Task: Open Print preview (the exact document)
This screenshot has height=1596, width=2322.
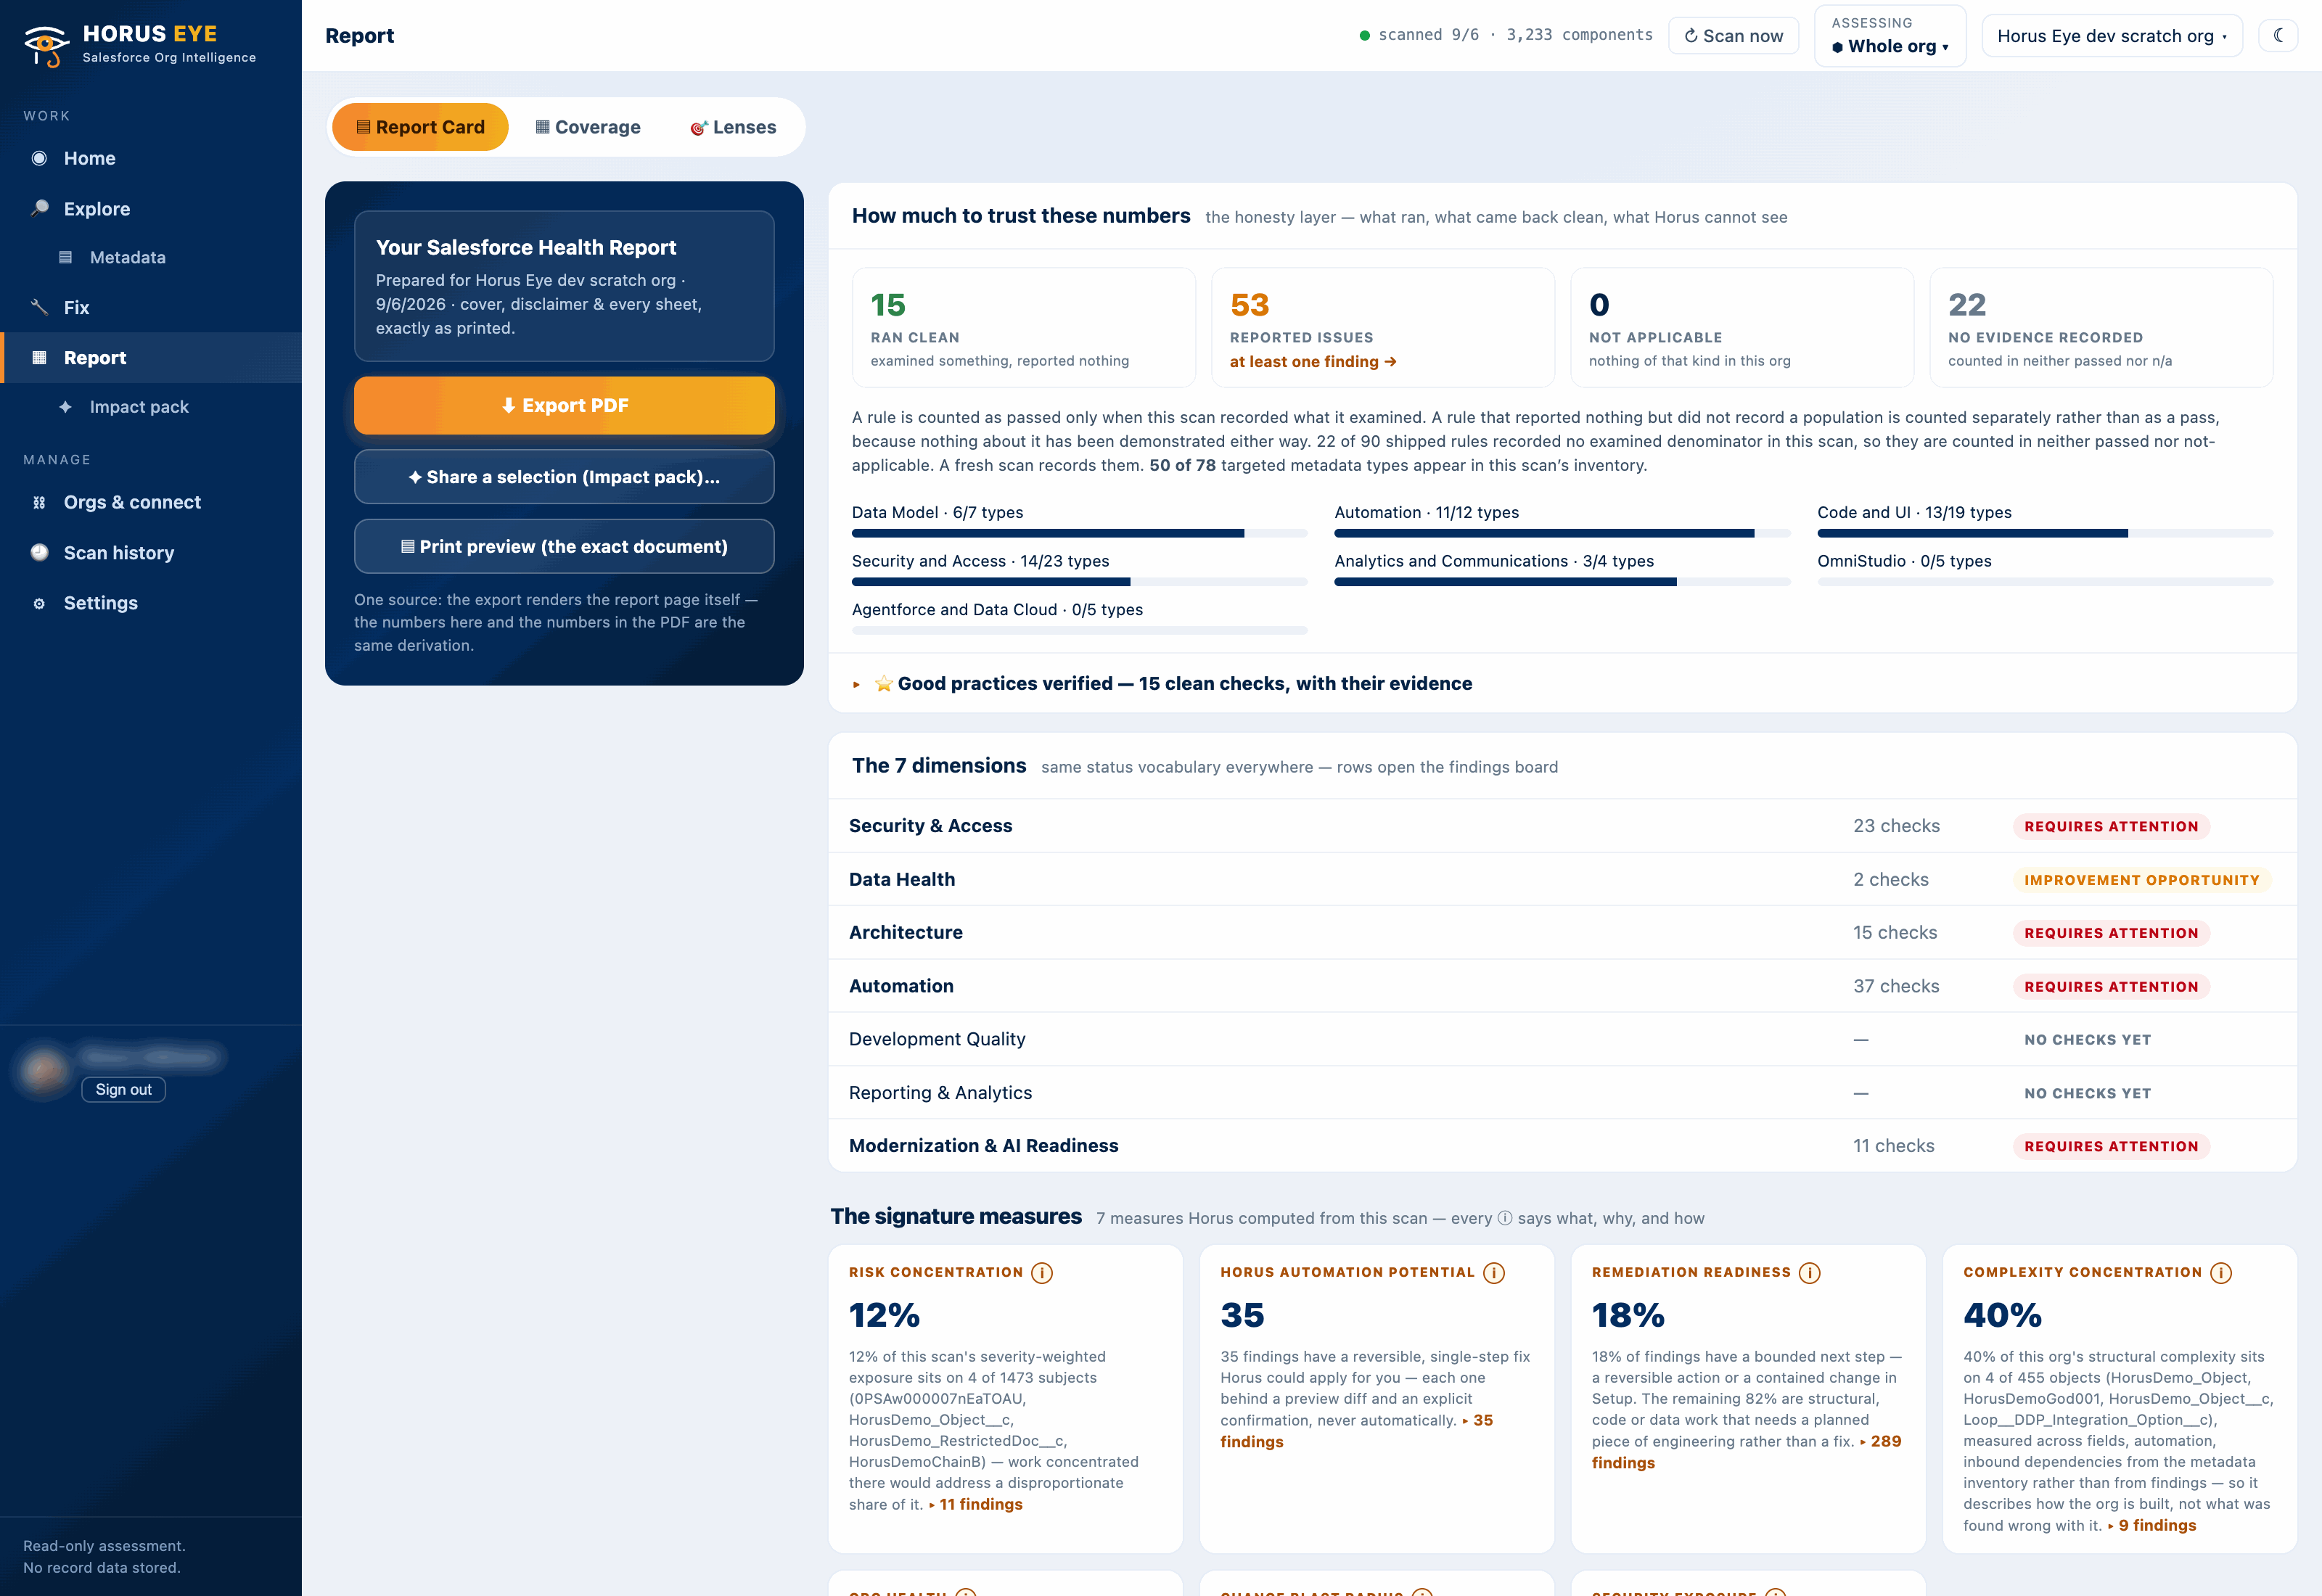Action: 564,546
